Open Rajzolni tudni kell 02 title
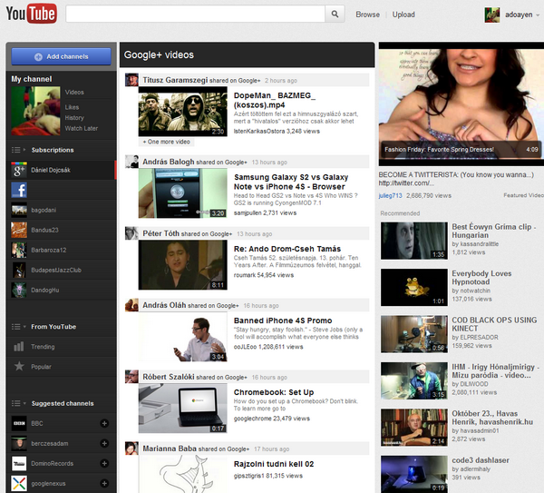This screenshot has width=544, height=493. click(x=274, y=464)
